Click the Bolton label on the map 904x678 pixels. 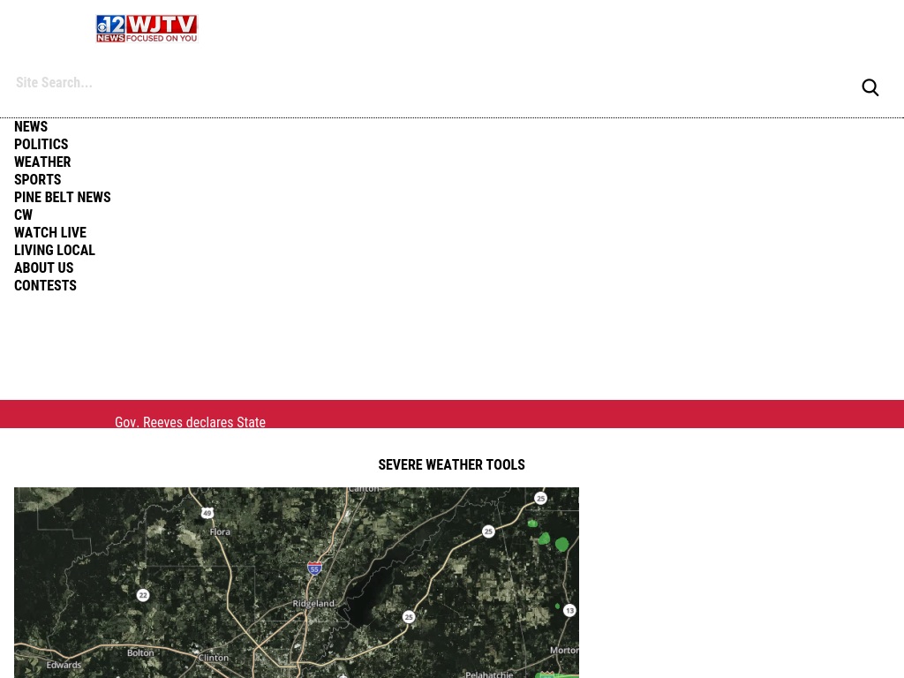(140, 653)
